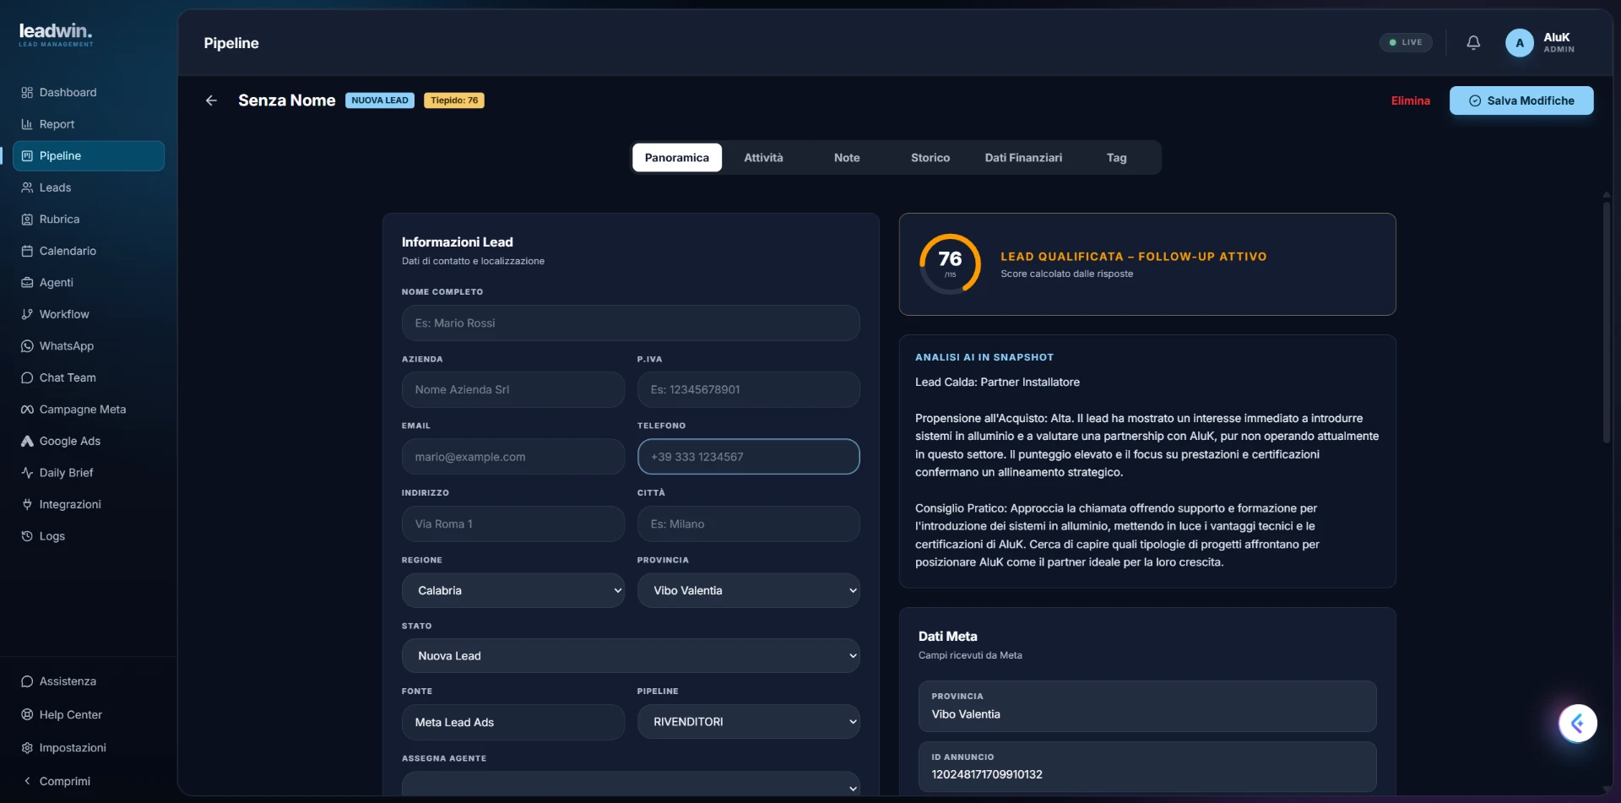Open the Storico tab

(x=930, y=158)
